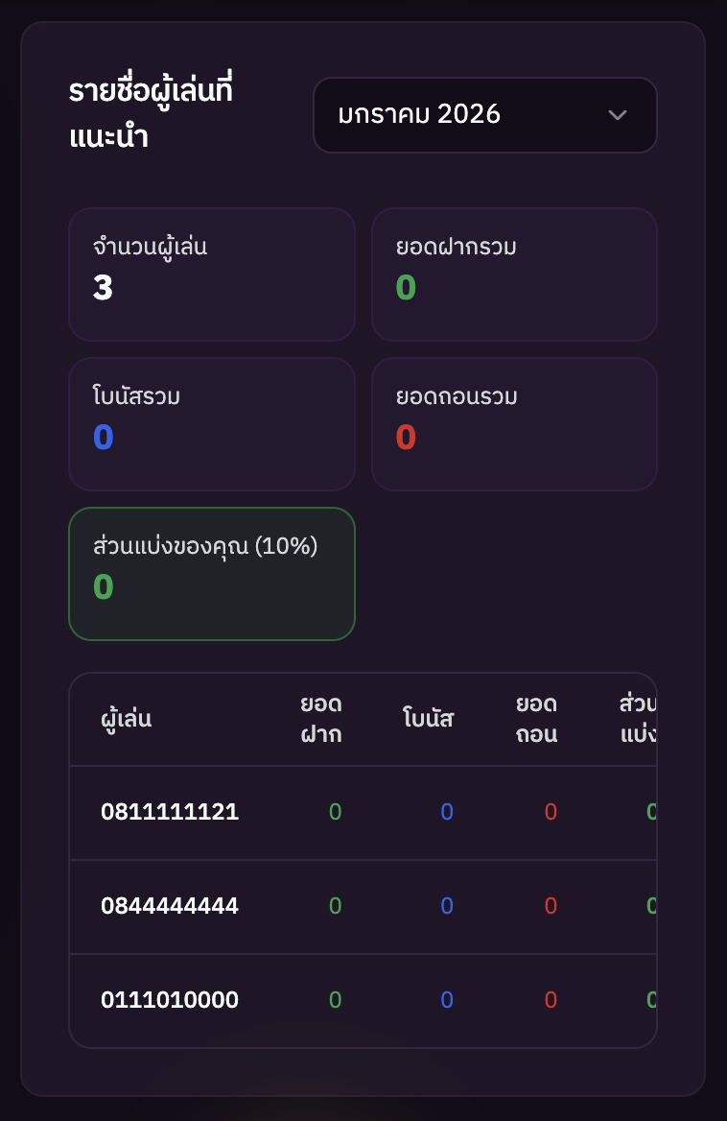Click the ส่วนแบ่งของคุณ (10%) card
The width and height of the screenshot is (727, 1121).
(212, 574)
